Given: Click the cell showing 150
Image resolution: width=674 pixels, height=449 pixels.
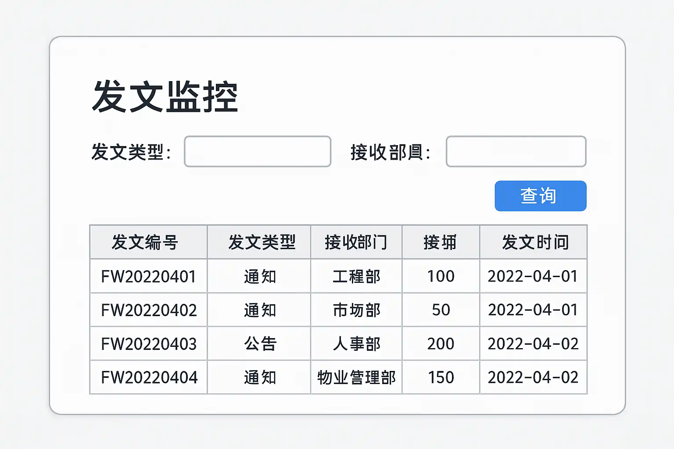Looking at the screenshot, I should click(441, 378).
